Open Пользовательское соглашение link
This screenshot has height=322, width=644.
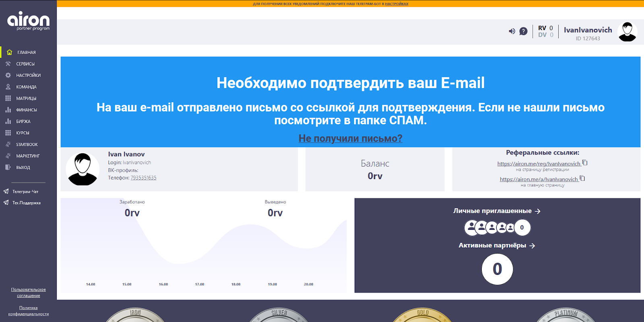pyautogui.click(x=29, y=293)
